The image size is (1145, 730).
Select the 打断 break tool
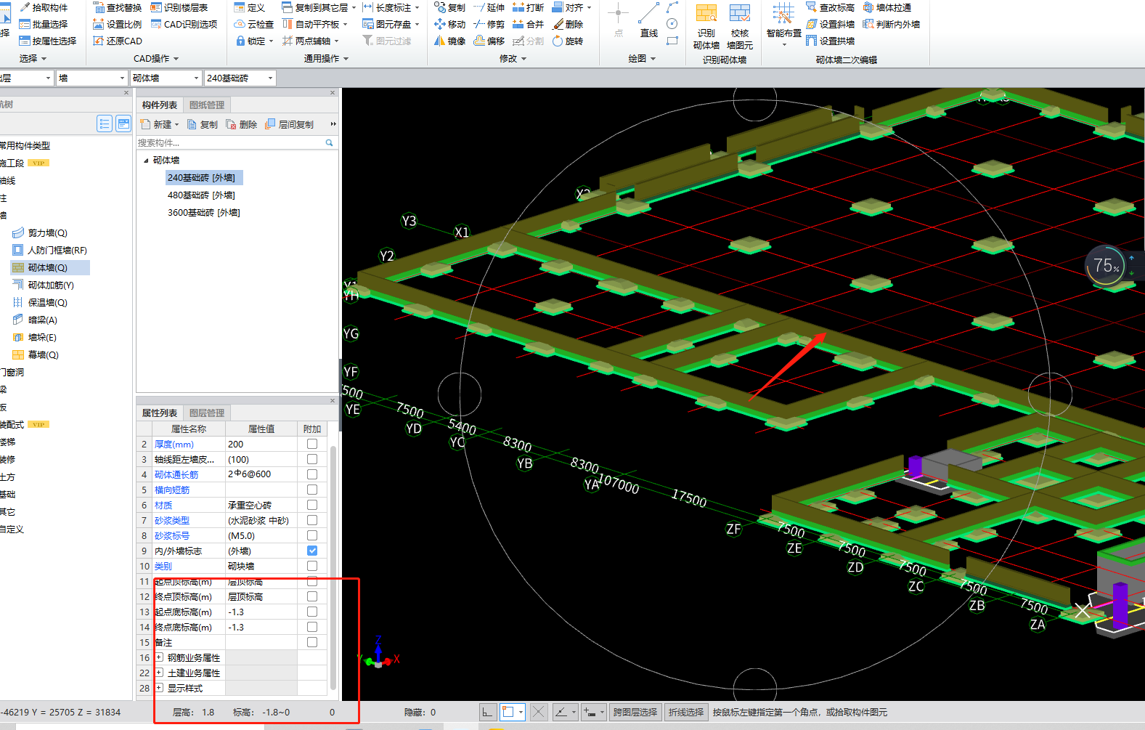[528, 7]
